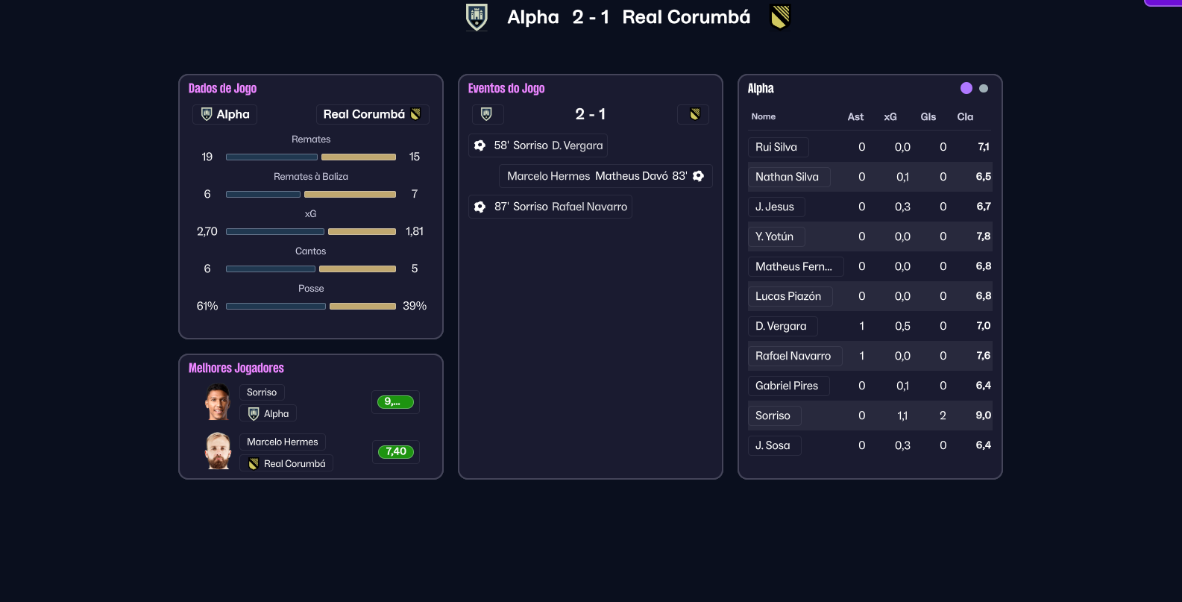The height and width of the screenshot is (602, 1182).
Task: Sort the table by the xG column header
Action: click(x=890, y=116)
